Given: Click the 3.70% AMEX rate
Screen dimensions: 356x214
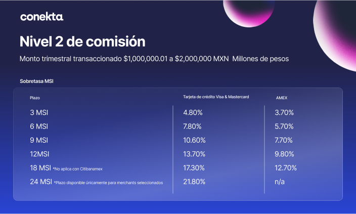Looking at the screenshot, I should pos(284,112).
